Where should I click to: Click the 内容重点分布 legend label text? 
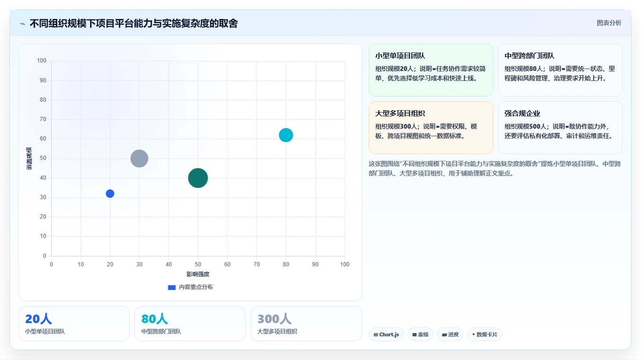click(x=196, y=287)
